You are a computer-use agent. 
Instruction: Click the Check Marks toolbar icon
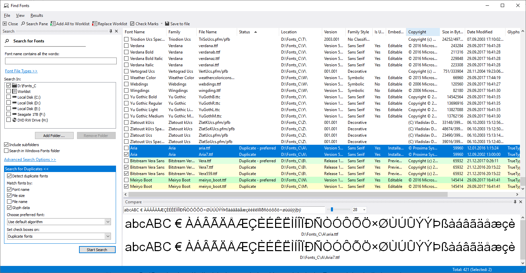point(132,24)
